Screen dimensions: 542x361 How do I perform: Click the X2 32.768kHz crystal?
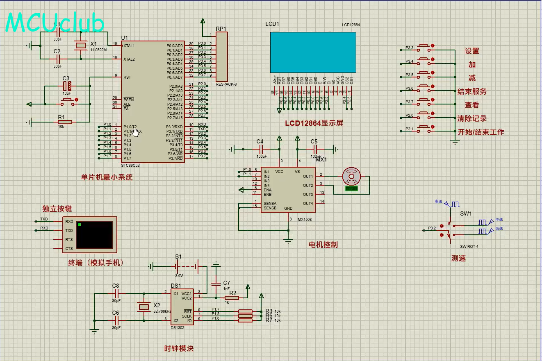(x=144, y=307)
